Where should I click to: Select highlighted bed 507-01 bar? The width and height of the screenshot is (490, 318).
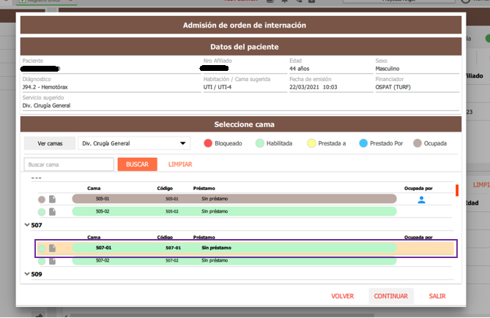pyautogui.click(x=234, y=248)
